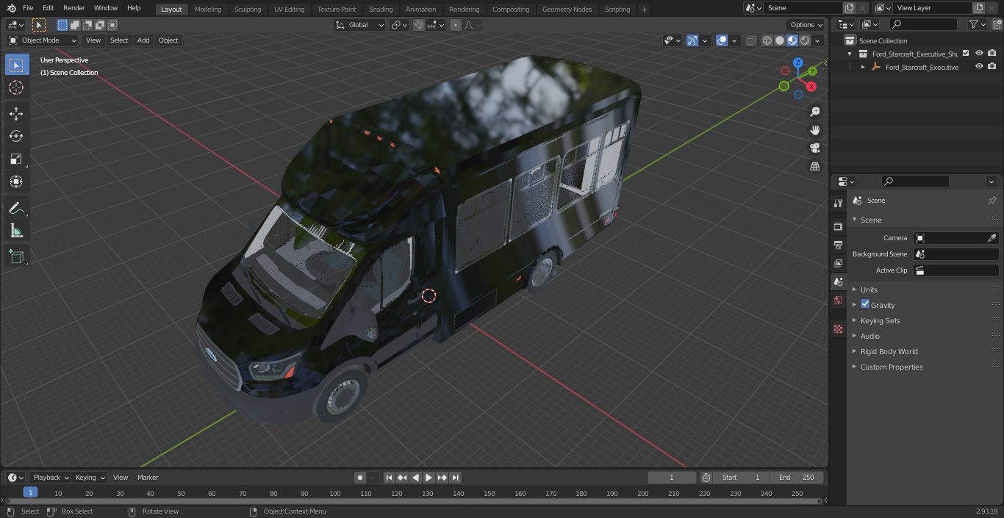Open the Render properties tab
Image resolution: width=1004 pixels, height=518 pixels.
[x=838, y=226]
